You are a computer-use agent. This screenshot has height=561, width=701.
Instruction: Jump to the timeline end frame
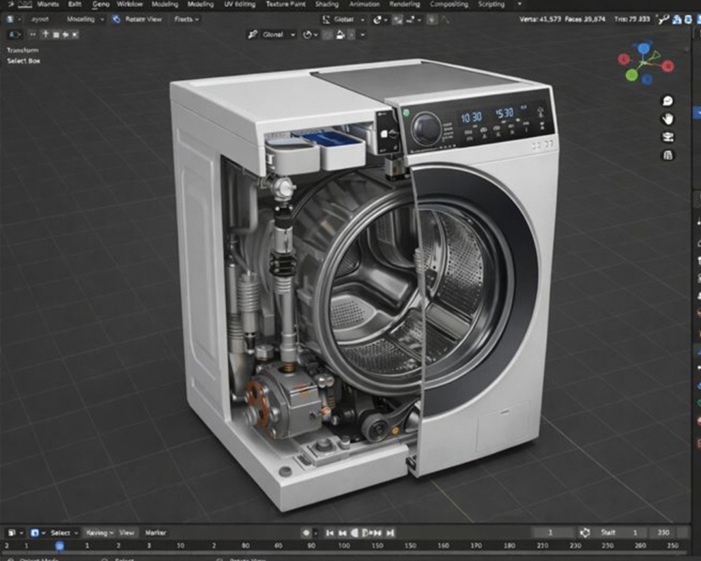pyautogui.click(x=391, y=533)
